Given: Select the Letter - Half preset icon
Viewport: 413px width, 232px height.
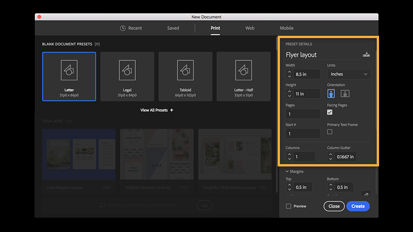Looking at the screenshot, I should click(244, 70).
